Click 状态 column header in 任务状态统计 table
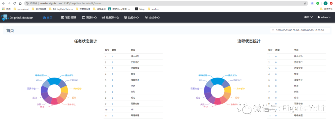This screenshot has width=335, height=124. (x=133, y=50)
